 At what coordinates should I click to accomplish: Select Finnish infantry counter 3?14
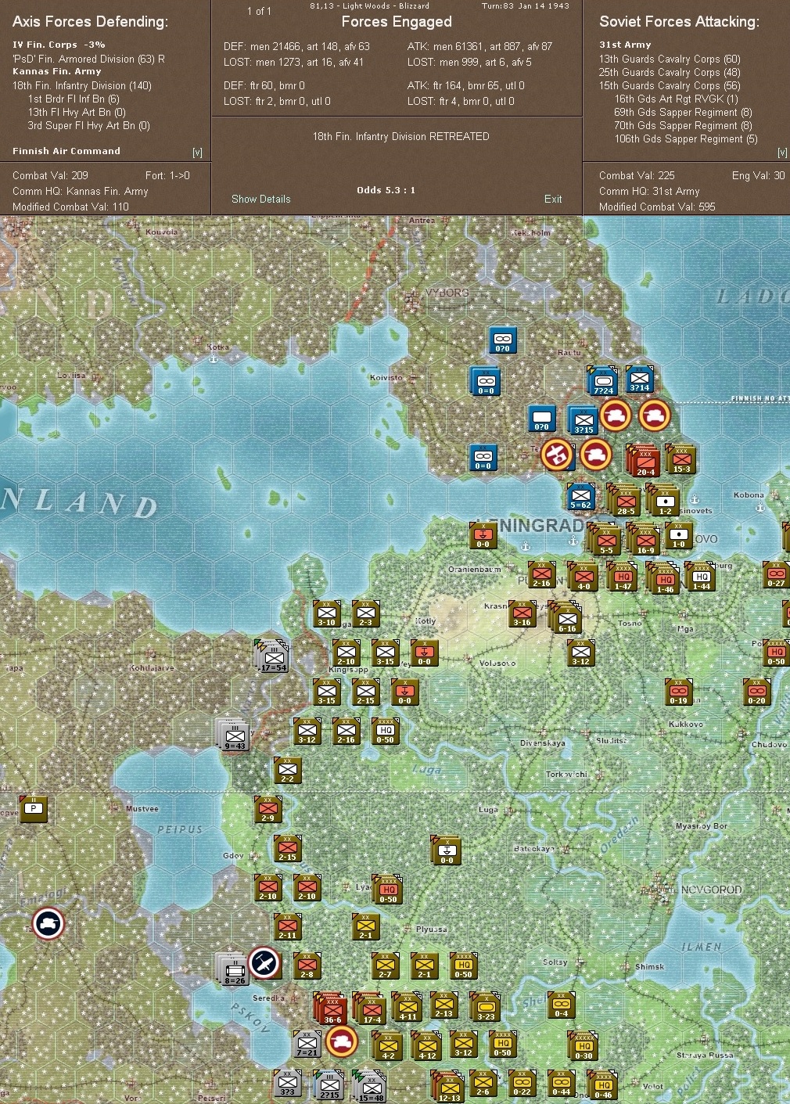640,379
